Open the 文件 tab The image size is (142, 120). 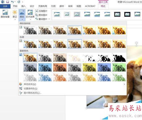click(5, 6)
